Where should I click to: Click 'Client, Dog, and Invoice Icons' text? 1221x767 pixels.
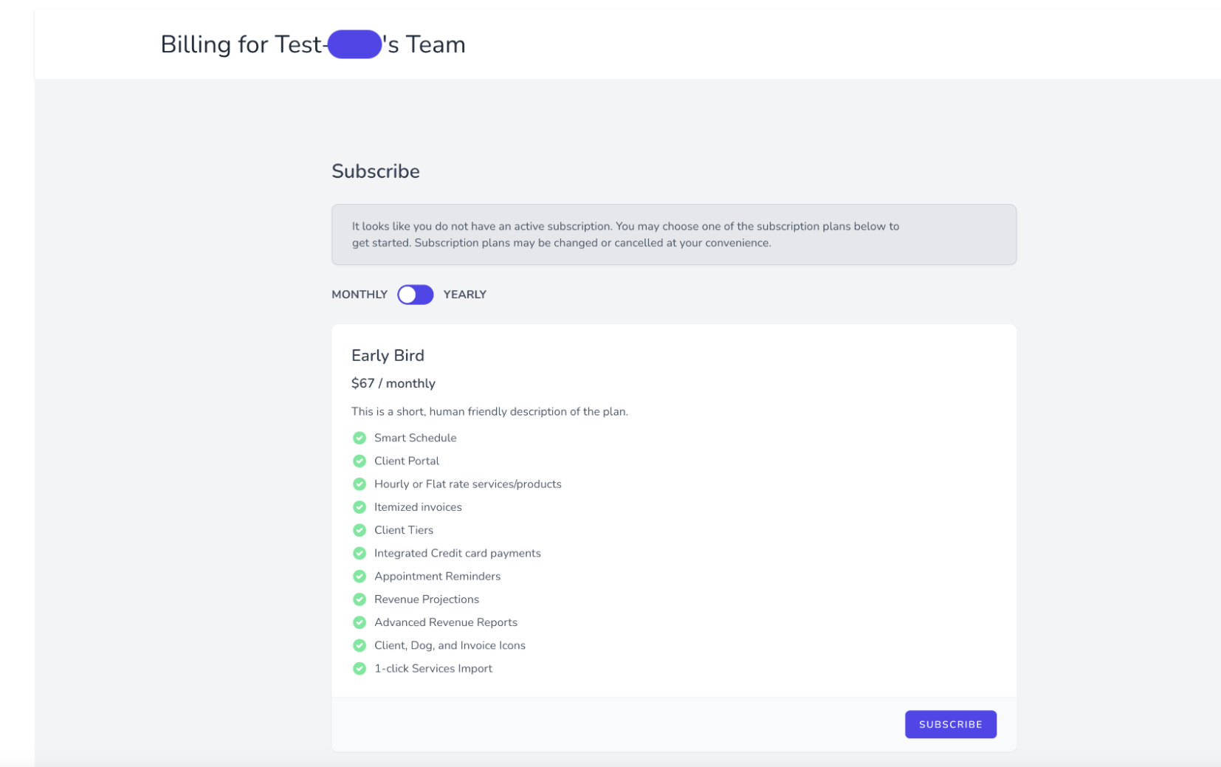pyautogui.click(x=450, y=645)
